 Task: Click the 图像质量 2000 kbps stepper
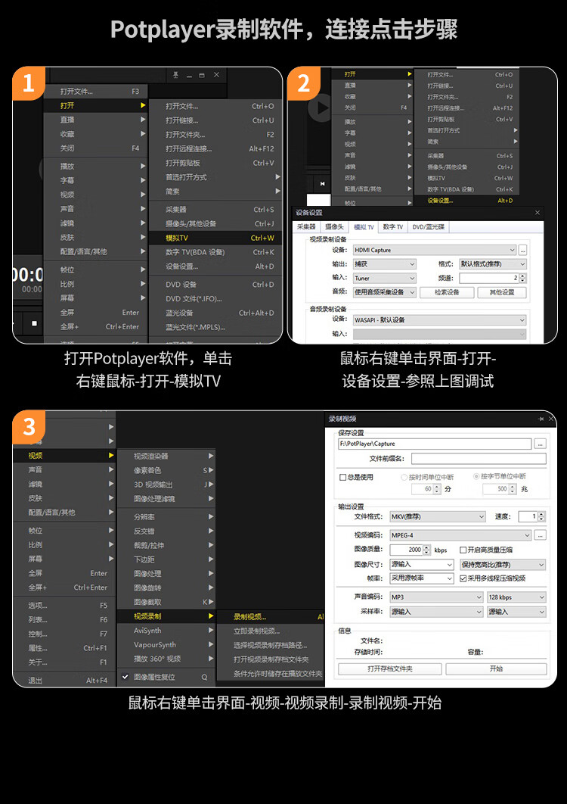(426, 550)
